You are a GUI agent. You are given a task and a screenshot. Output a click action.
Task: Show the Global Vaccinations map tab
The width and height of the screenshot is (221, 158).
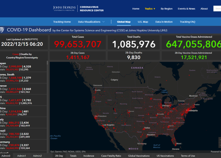[x=139, y=156]
